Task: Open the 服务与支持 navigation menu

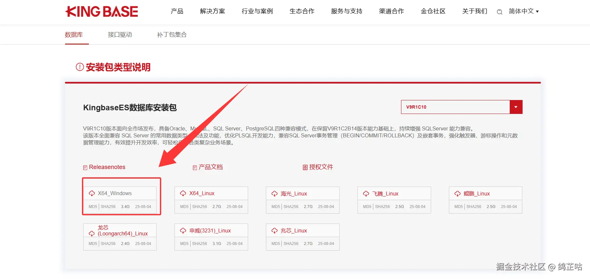Action: click(347, 11)
